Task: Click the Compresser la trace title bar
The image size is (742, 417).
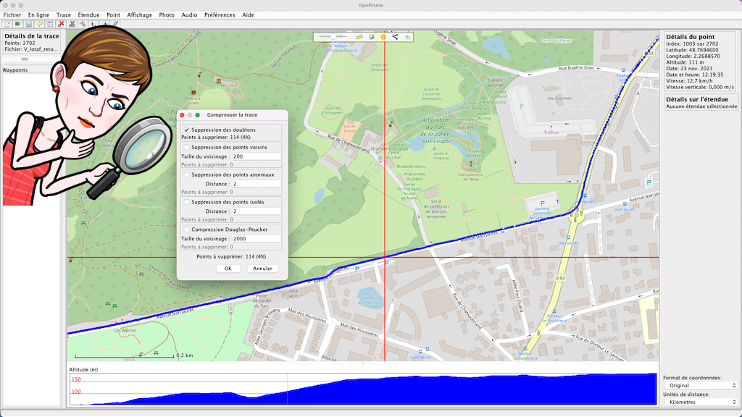Action: click(x=233, y=115)
